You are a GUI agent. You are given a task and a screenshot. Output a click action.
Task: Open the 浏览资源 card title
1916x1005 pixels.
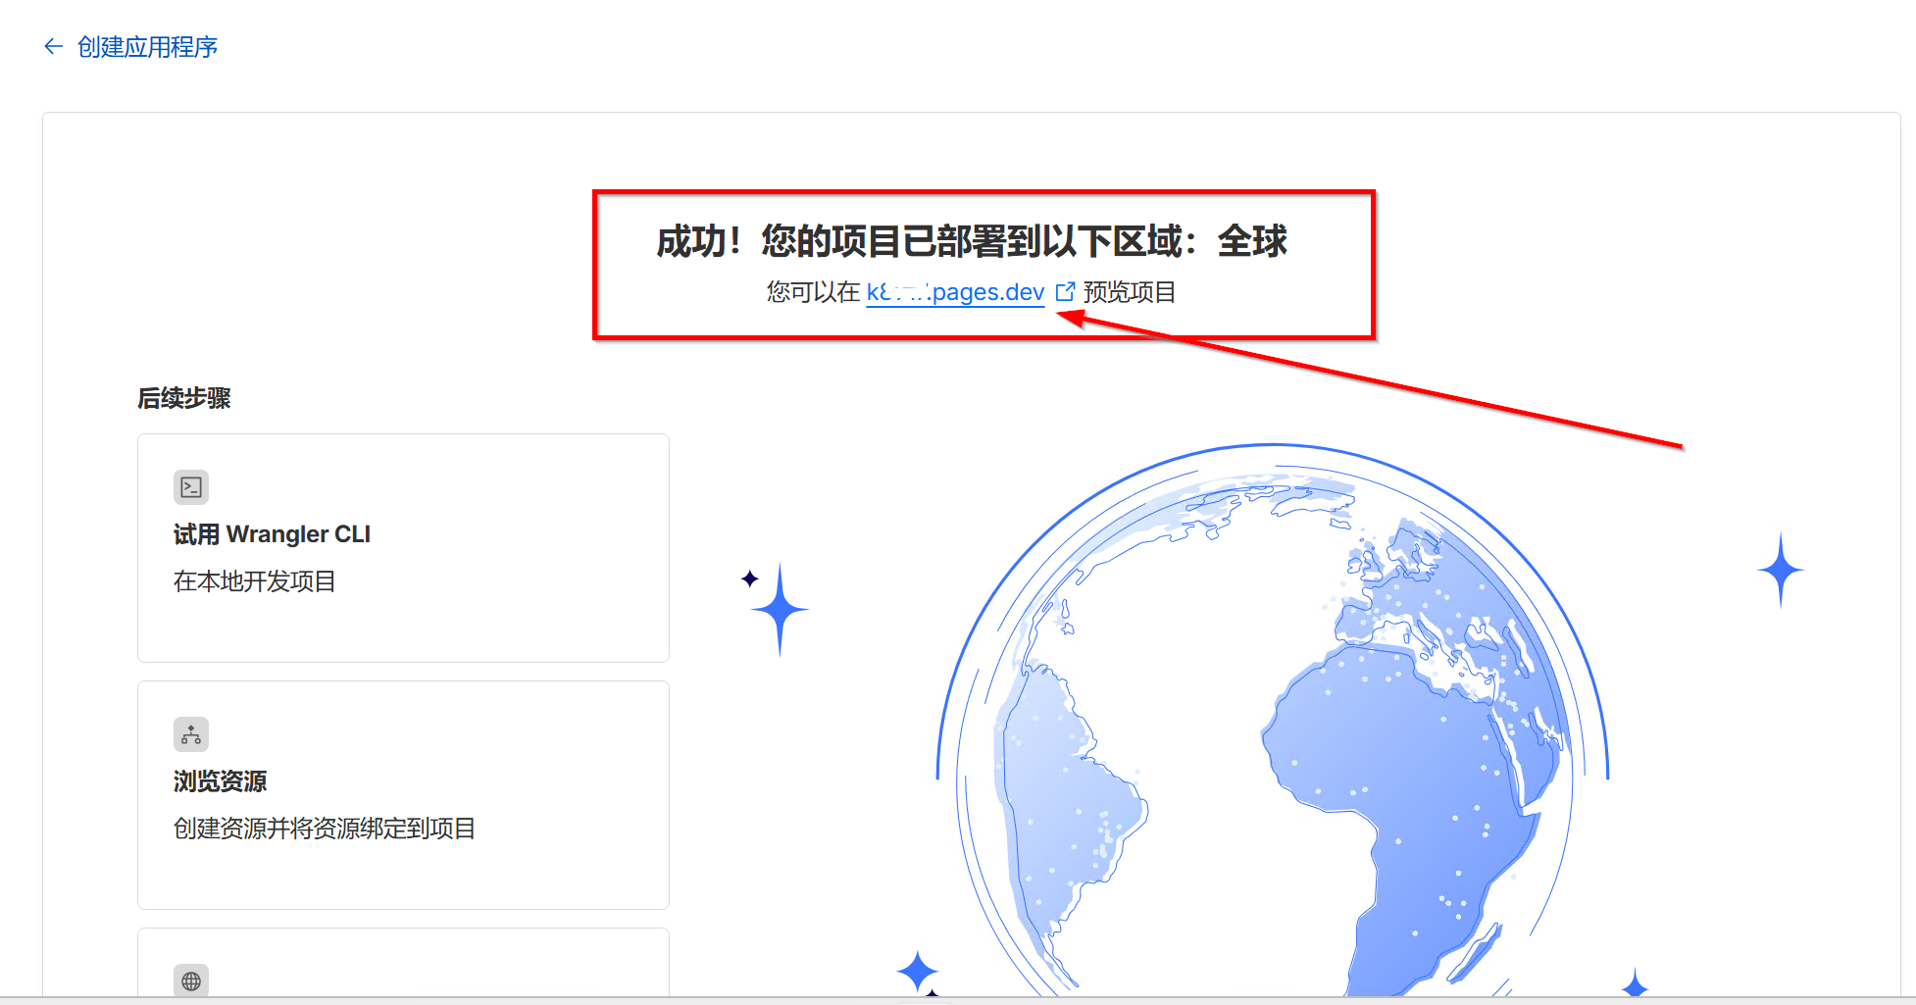[220, 781]
